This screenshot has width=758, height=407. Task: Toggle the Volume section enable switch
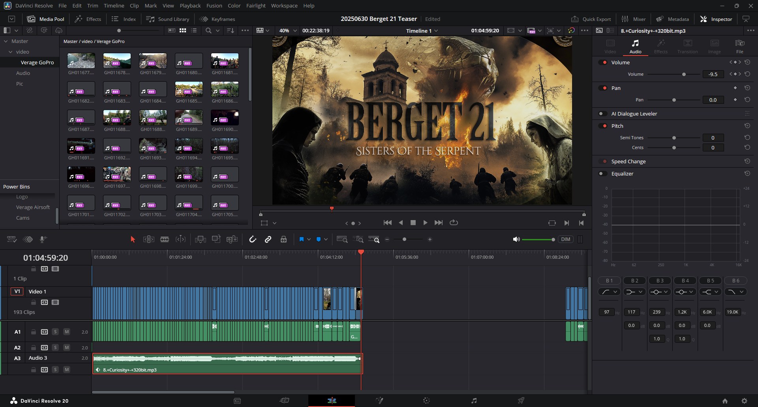point(603,62)
